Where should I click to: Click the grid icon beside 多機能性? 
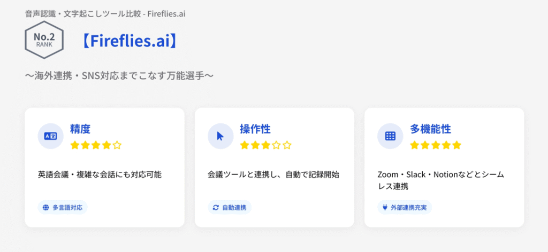pyautogui.click(x=390, y=136)
